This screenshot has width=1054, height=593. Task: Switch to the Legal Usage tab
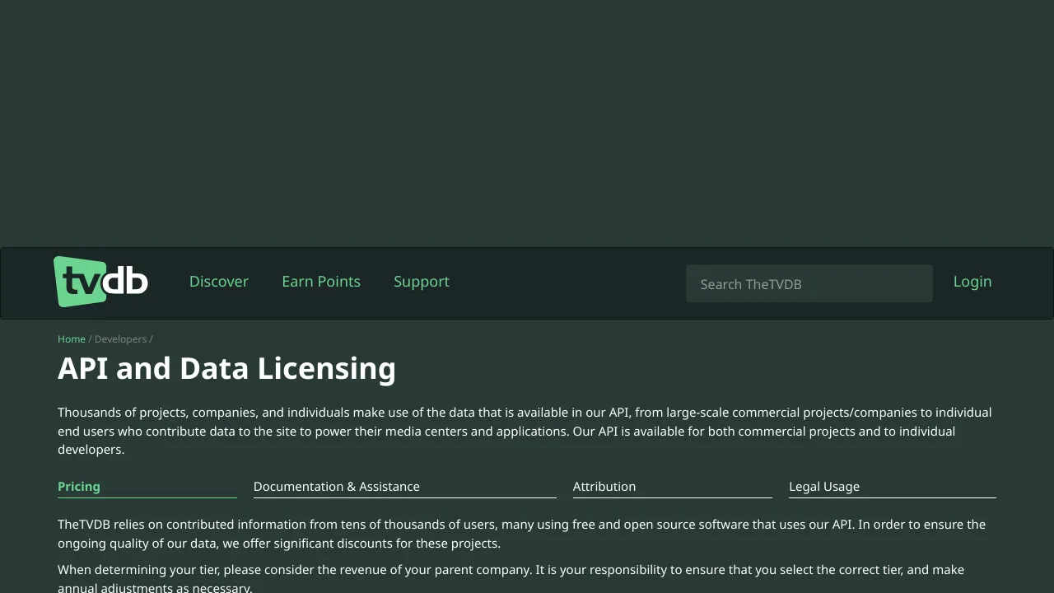(x=893, y=487)
